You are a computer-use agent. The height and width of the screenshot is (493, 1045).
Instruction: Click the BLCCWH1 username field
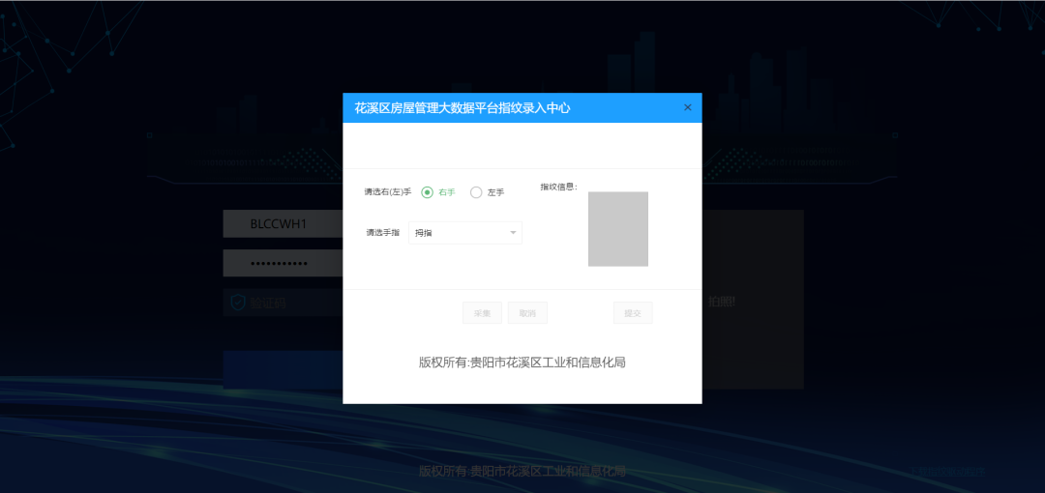[x=283, y=224]
